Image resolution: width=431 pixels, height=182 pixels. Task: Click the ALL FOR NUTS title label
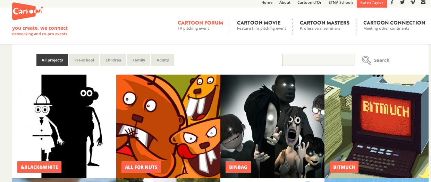(x=141, y=167)
